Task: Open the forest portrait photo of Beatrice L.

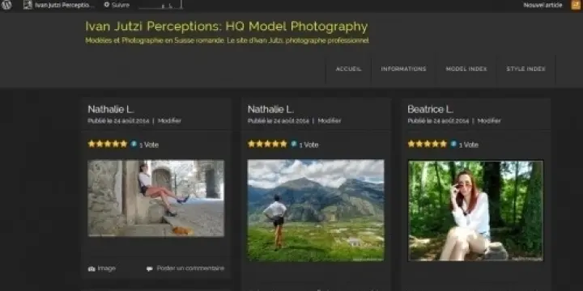Action: [475, 210]
